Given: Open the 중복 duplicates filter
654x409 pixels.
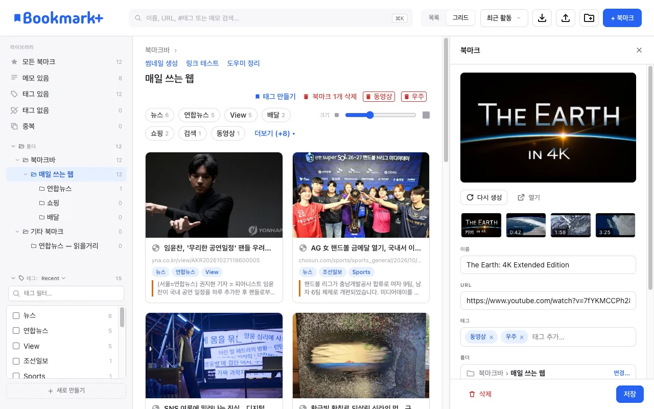Looking at the screenshot, I should (66, 126).
